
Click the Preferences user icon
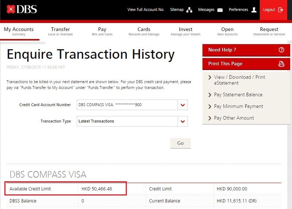254,10
